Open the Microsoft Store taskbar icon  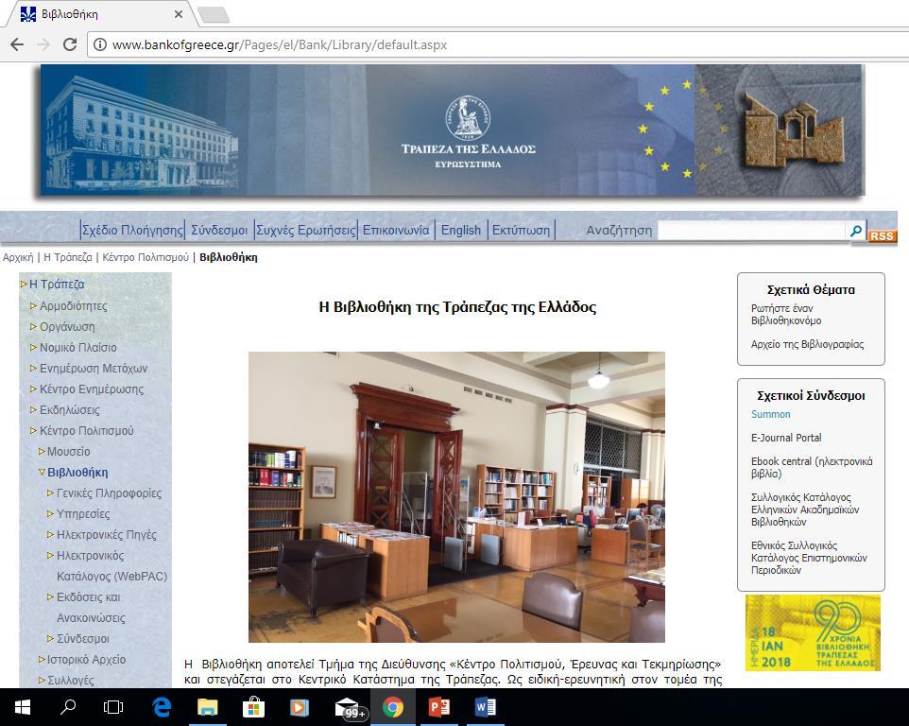253,707
